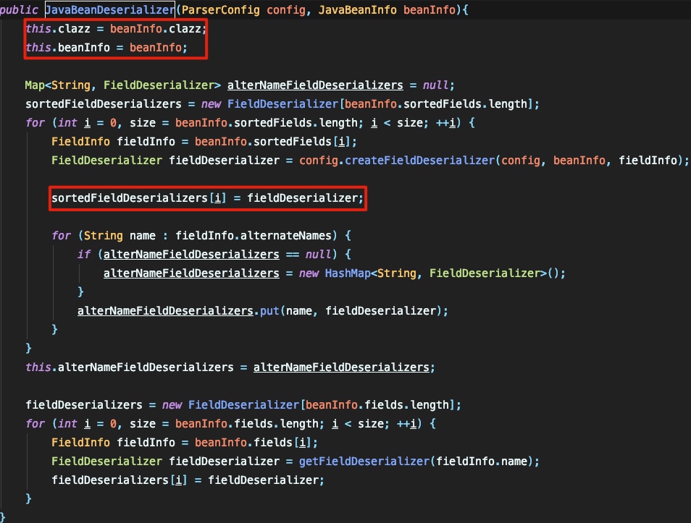This screenshot has height=523, width=691.
Task: Click the red-boxed sortedFieldDeserializers assignment statement
Action: [x=207, y=197]
